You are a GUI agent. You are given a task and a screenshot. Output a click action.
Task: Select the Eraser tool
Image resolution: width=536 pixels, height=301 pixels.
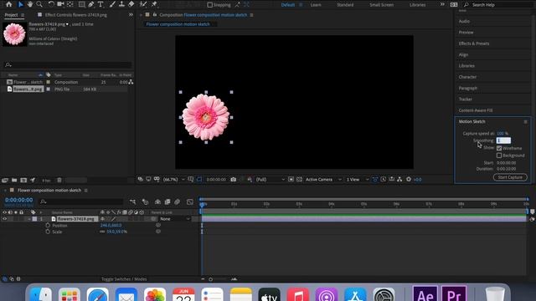pos(131,4)
